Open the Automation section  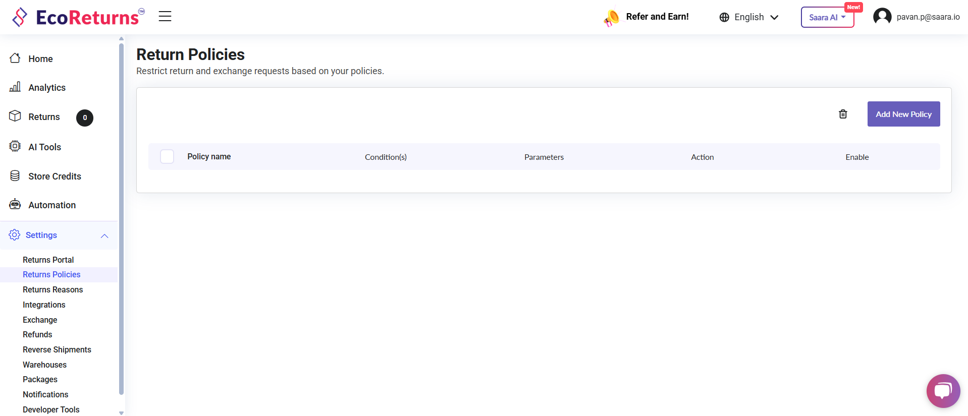(x=52, y=205)
